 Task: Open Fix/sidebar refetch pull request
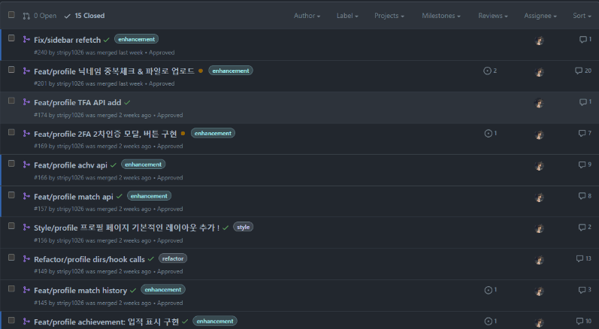tap(67, 40)
